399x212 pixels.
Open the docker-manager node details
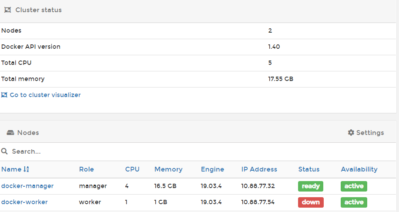tap(27, 186)
